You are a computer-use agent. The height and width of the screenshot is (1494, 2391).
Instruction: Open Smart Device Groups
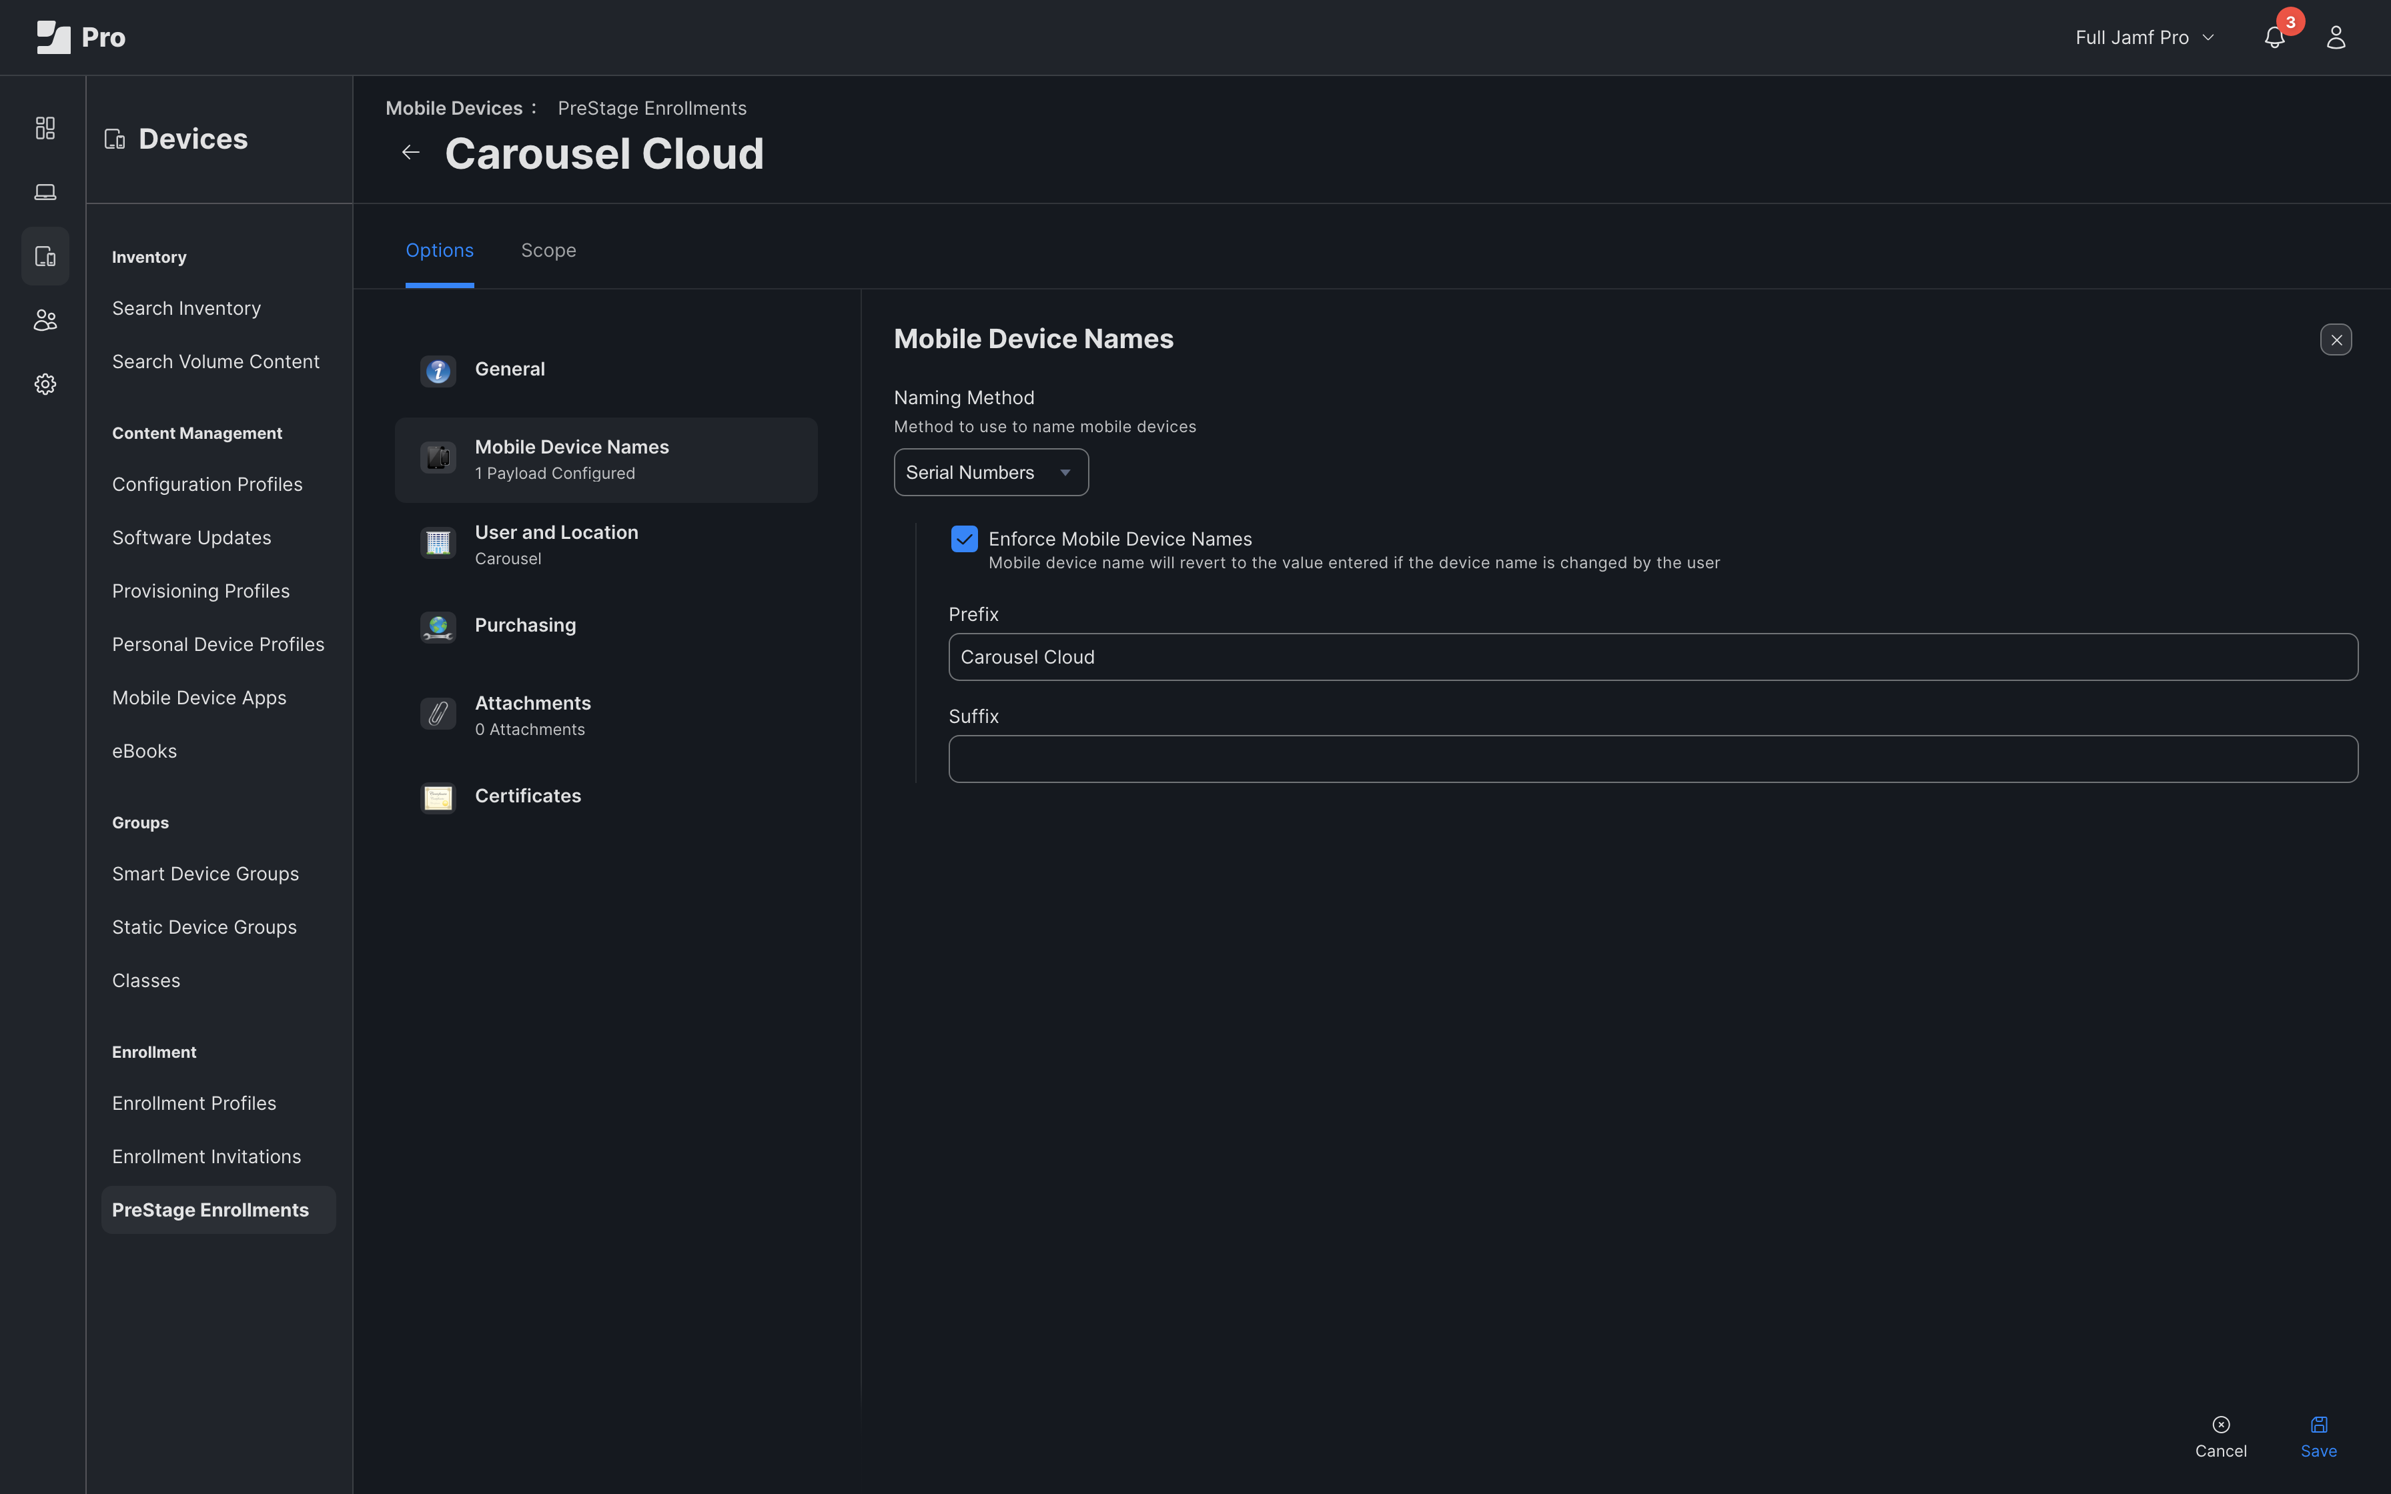point(205,874)
